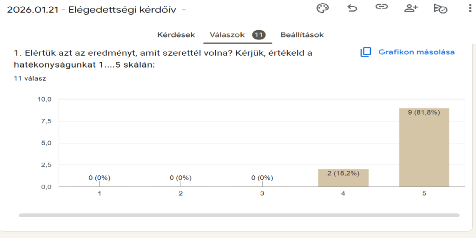476x238 pixels.
Task: Click the question text about hatékonyságunkat
Action: tap(163, 59)
